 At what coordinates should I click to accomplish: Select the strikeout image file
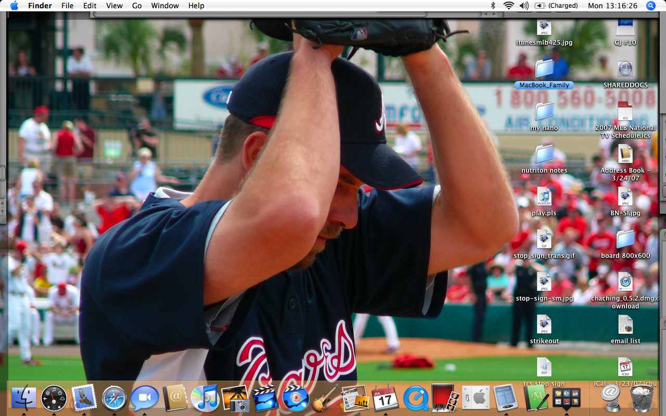tap(544, 330)
